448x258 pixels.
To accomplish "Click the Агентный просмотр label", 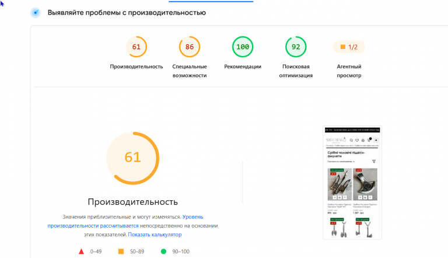I will click(x=349, y=71).
